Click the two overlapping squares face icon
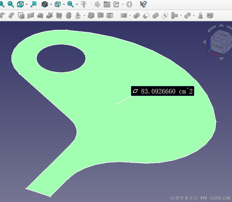This screenshot has height=202, width=232. tap(21, 15)
